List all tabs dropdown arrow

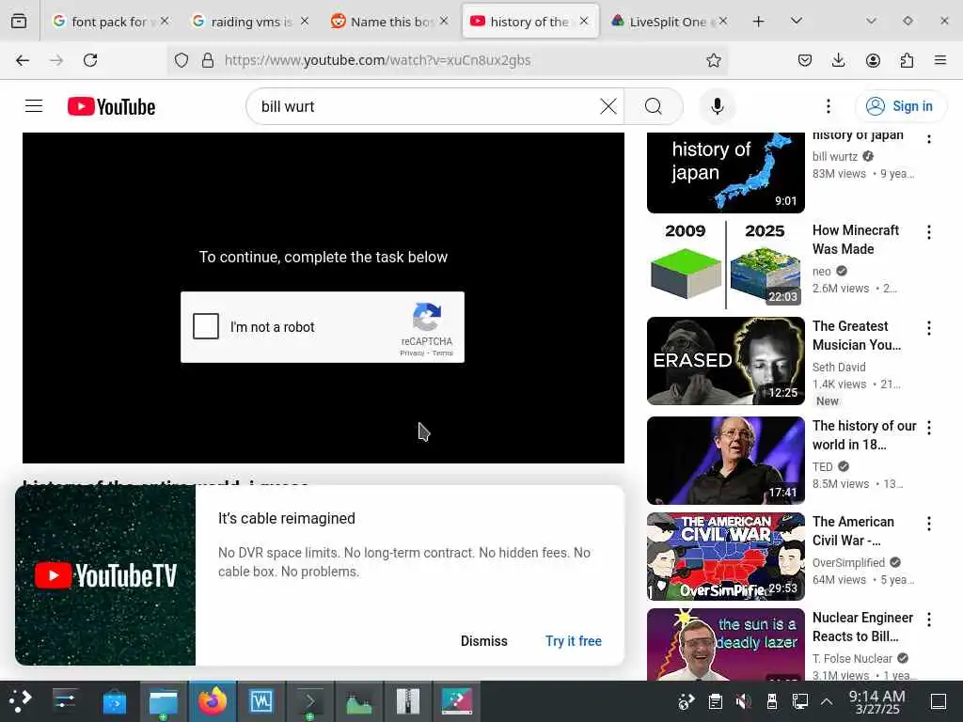pyautogui.click(x=797, y=21)
